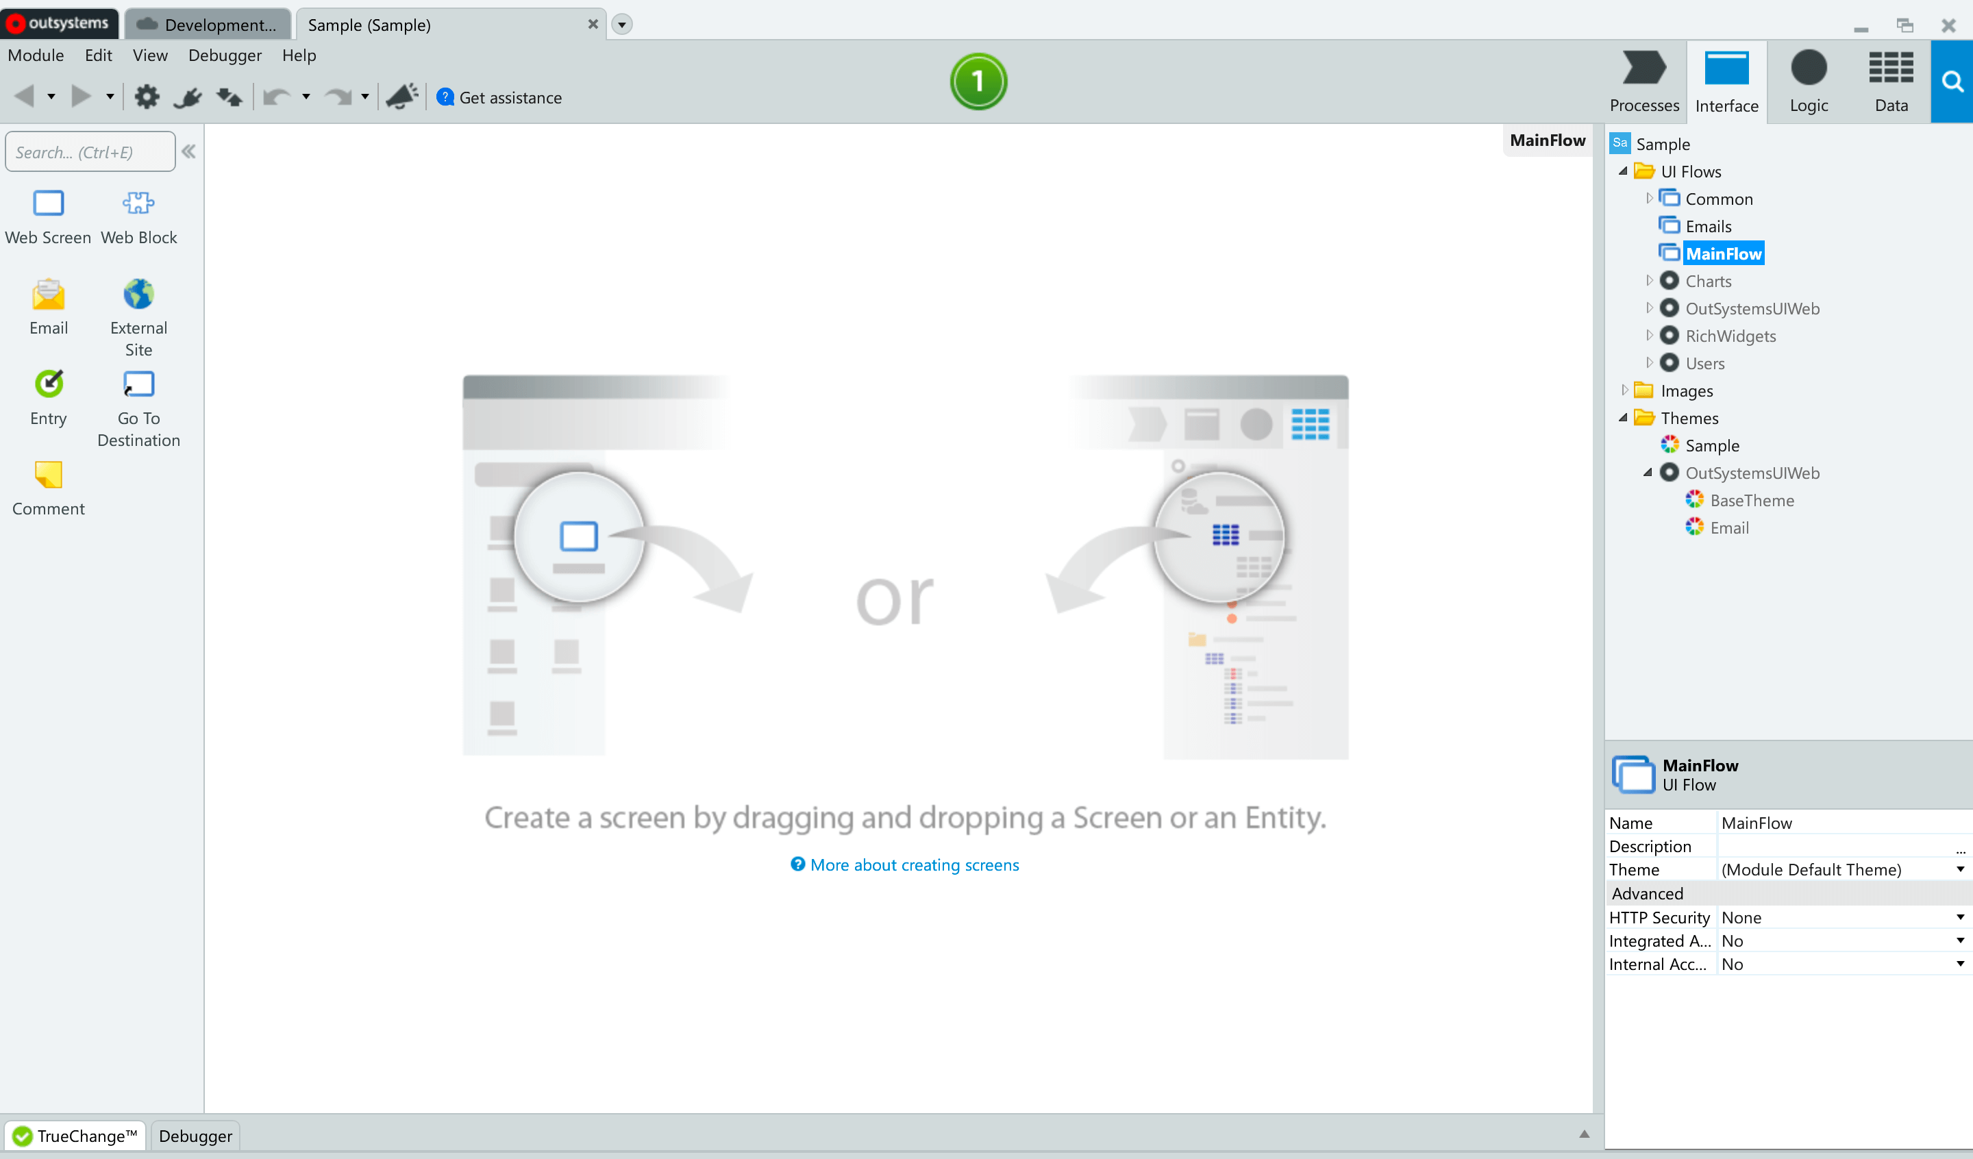Select the Go To Destination icon

click(138, 384)
